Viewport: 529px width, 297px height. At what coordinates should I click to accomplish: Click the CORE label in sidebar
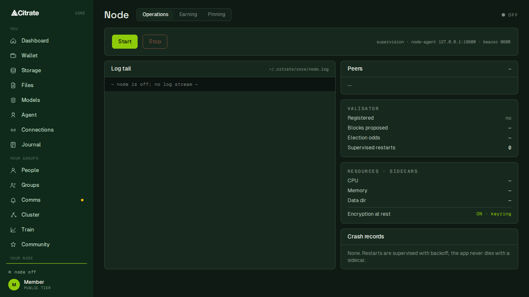(80, 13)
